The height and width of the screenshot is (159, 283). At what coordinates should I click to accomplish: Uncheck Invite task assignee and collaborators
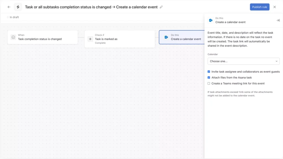[x=209, y=72]
